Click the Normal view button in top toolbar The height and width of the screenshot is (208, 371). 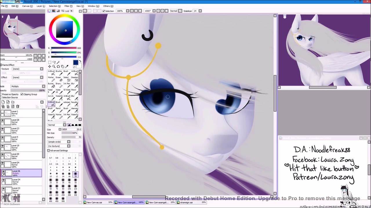click(174, 11)
